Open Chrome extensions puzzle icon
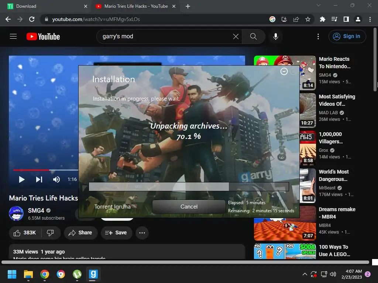 click(x=322, y=19)
